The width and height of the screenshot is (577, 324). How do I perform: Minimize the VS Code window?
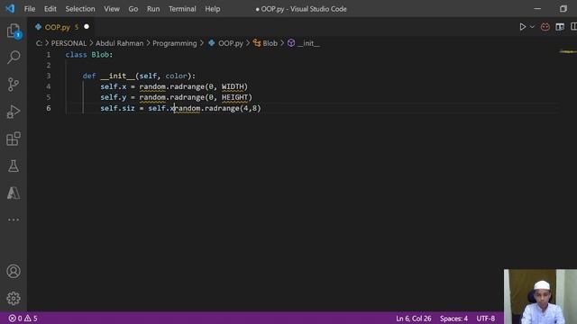pos(537,8)
